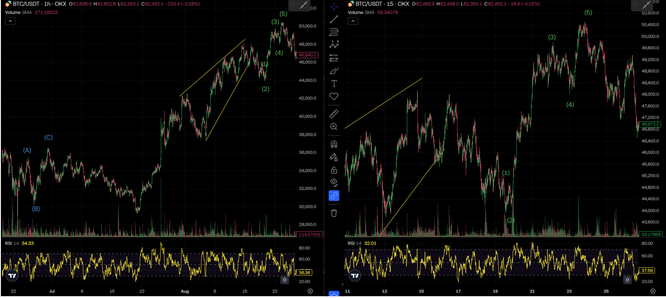Toggle lock all drawings padlock
This screenshot has height=298, width=666.
tap(334, 170)
